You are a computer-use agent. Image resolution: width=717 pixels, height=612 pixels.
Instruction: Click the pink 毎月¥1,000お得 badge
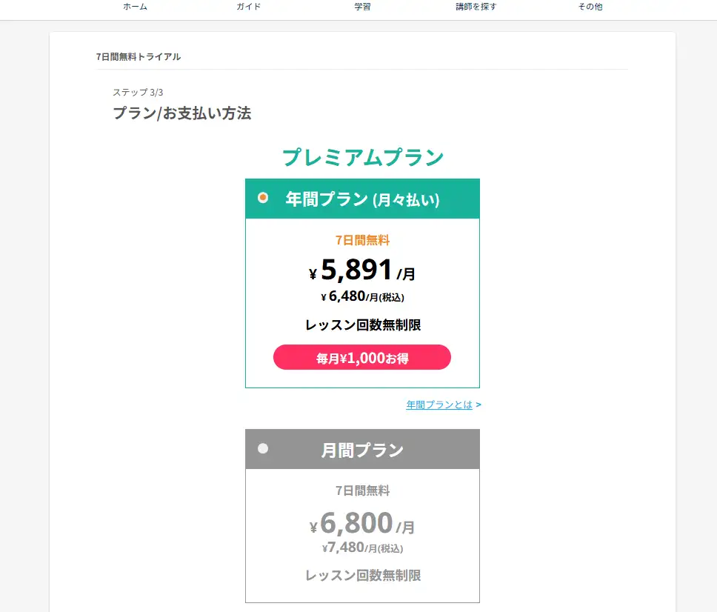tap(362, 358)
